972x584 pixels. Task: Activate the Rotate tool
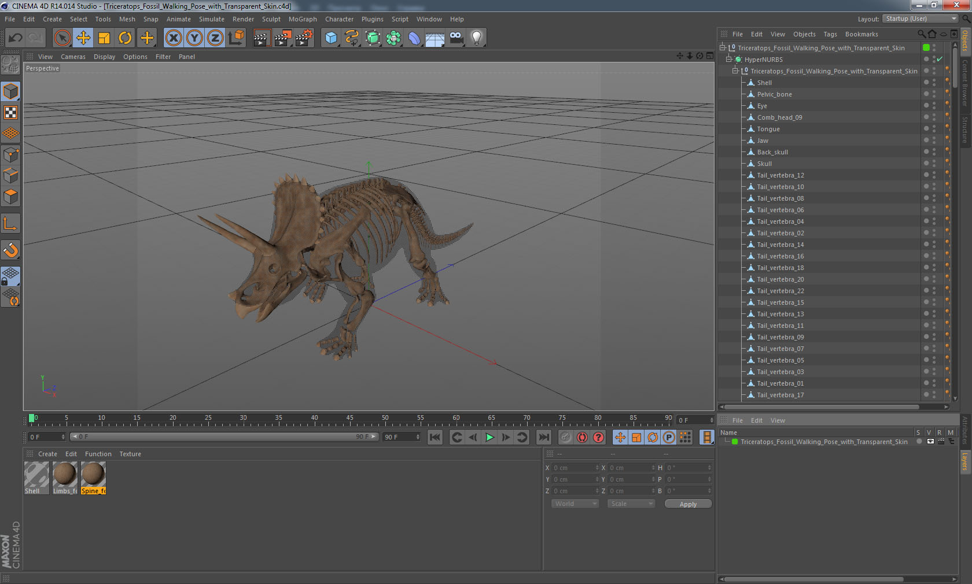coord(125,38)
